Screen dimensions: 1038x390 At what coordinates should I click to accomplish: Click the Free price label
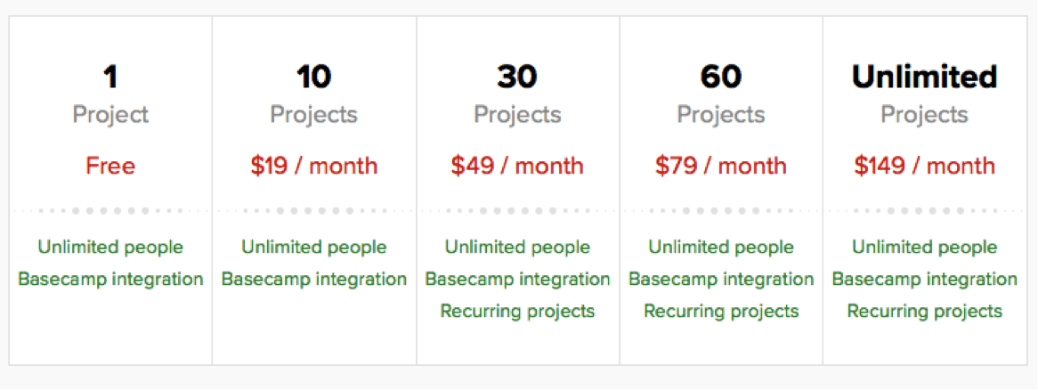[110, 166]
